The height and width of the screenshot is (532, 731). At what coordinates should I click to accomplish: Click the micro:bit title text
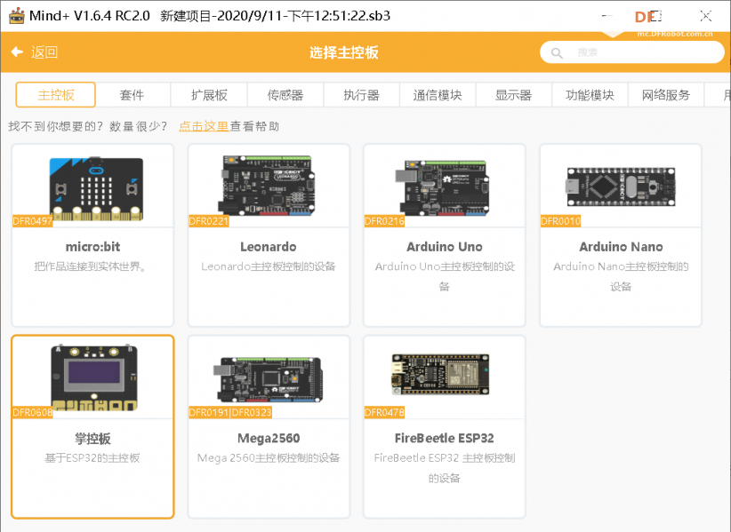click(92, 247)
